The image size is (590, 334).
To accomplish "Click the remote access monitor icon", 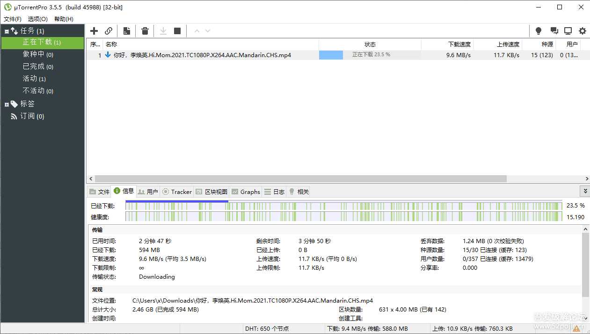I will coord(568,31).
